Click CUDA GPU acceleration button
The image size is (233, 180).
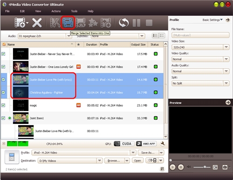pyautogui.click(x=124, y=144)
